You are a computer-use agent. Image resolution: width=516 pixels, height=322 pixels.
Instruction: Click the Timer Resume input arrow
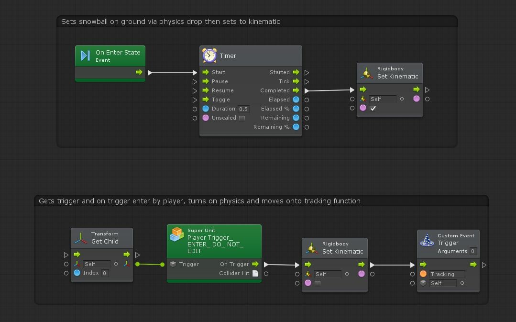[206, 90]
